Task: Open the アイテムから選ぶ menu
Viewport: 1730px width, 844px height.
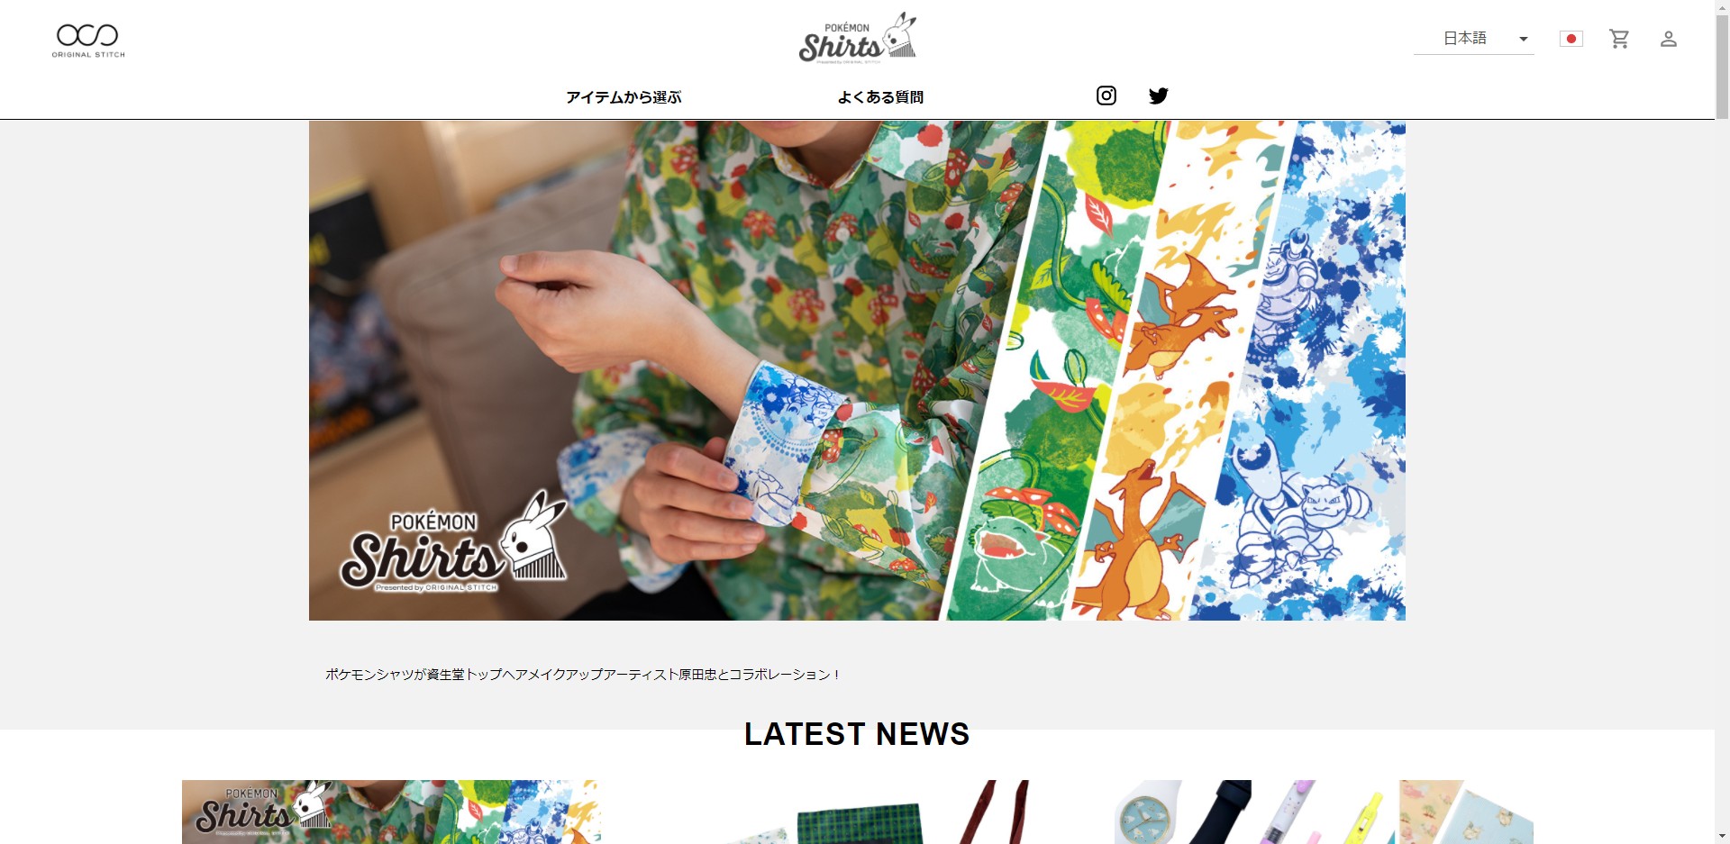Action: 624,96
